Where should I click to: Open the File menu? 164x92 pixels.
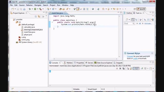(x=11, y=5)
